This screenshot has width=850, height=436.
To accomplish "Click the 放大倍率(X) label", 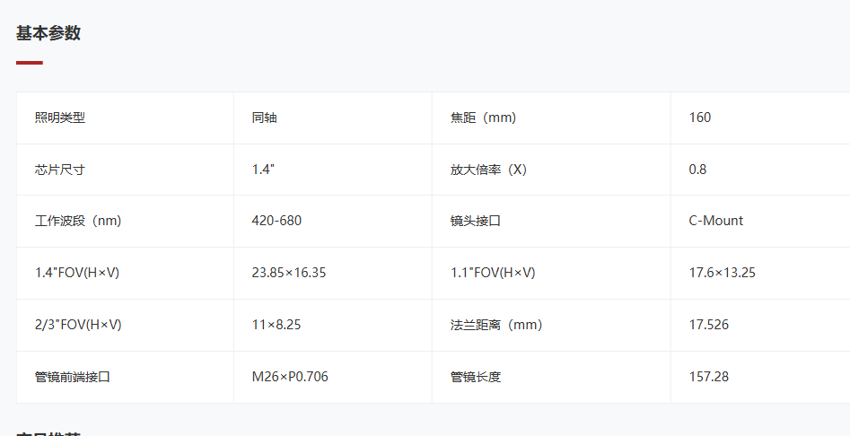I will coord(489,170).
